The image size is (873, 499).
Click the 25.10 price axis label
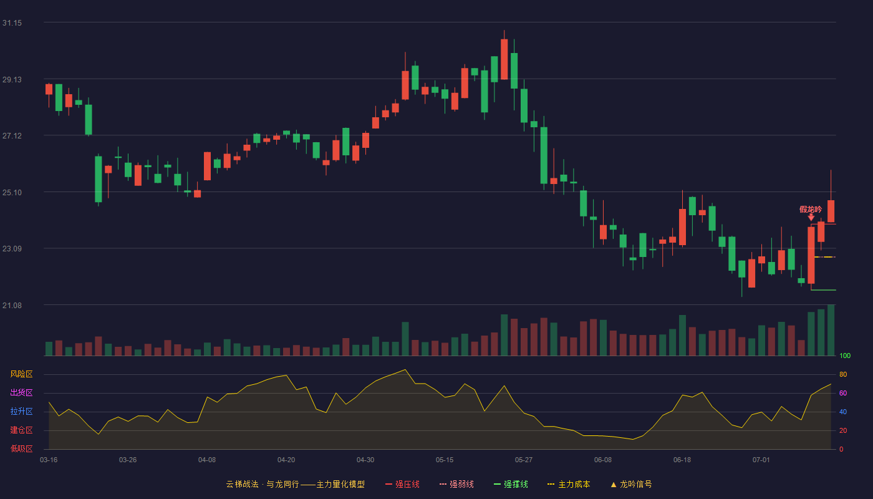[x=12, y=193]
